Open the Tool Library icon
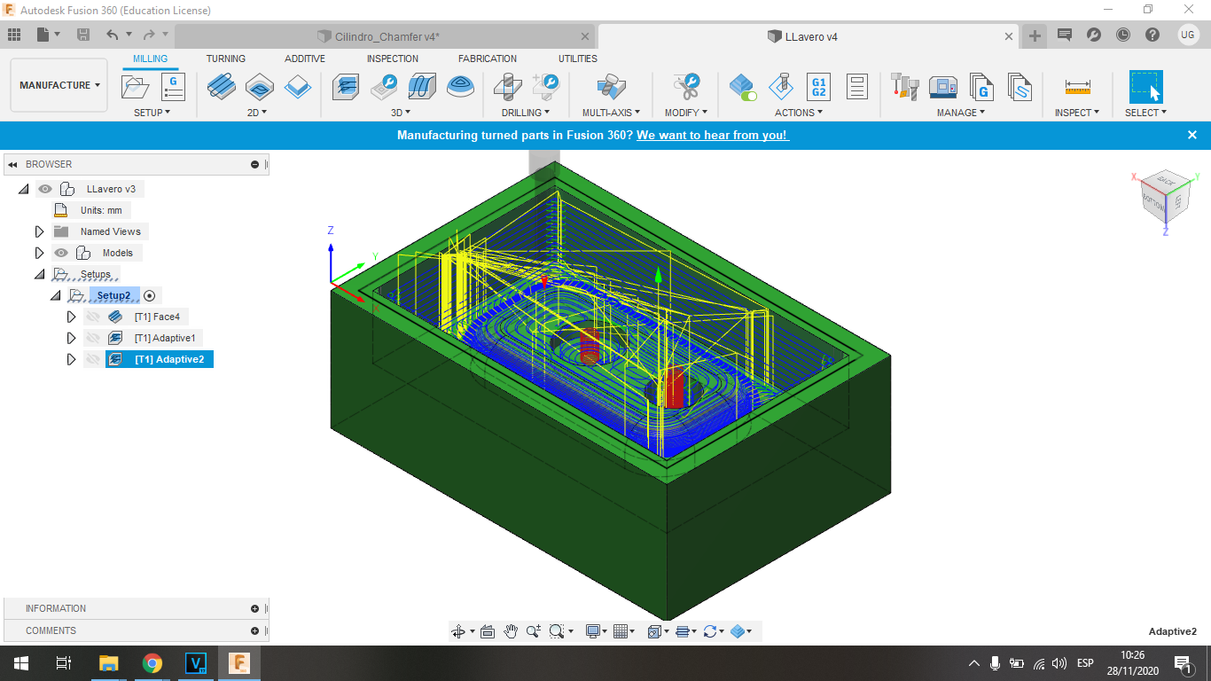The height and width of the screenshot is (681, 1211). 904,87
